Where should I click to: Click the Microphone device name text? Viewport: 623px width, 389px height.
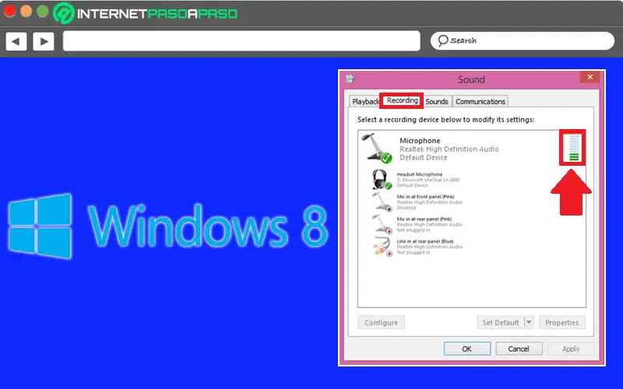(x=420, y=141)
